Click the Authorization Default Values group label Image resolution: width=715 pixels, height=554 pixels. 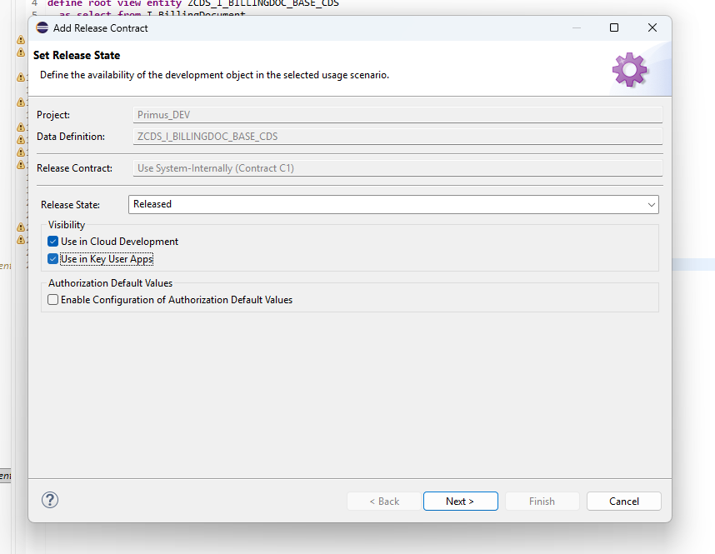(110, 283)
